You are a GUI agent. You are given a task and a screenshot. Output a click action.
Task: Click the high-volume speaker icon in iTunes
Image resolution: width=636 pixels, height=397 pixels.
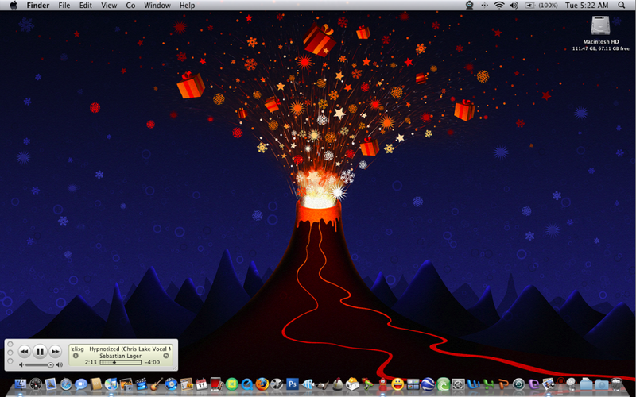click(59, 365)
